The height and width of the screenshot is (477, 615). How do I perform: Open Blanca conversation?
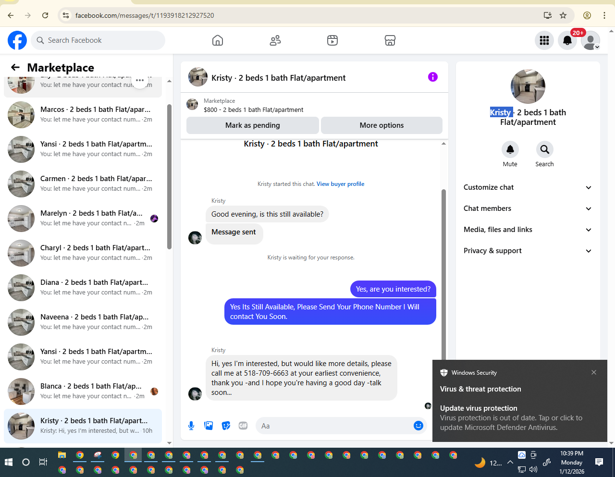pyautogui.click(x=83, y=391)
